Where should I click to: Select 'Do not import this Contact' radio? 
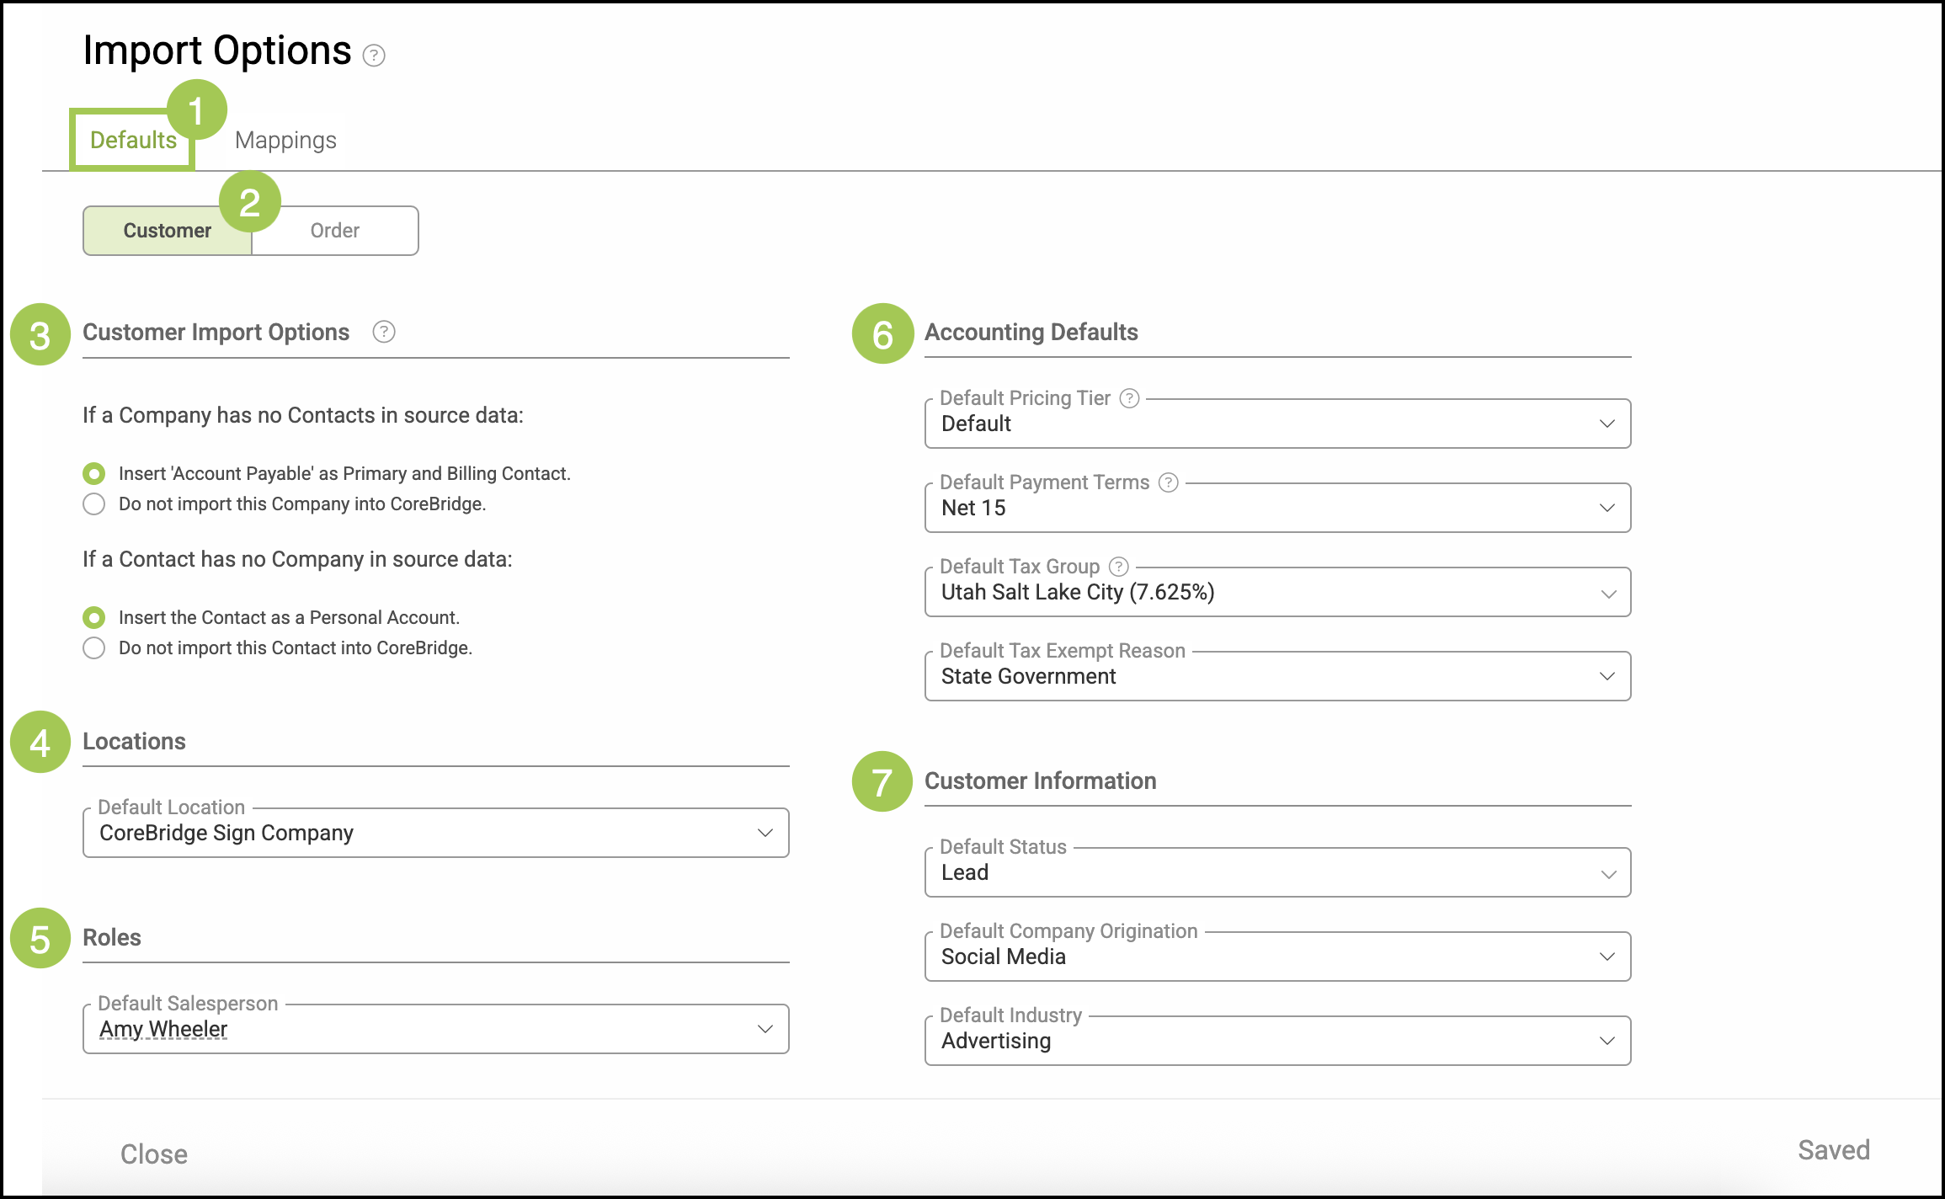94,648
